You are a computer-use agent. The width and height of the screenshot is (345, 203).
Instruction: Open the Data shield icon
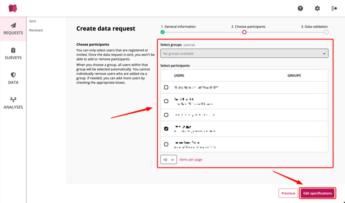[x=13, y=75]
